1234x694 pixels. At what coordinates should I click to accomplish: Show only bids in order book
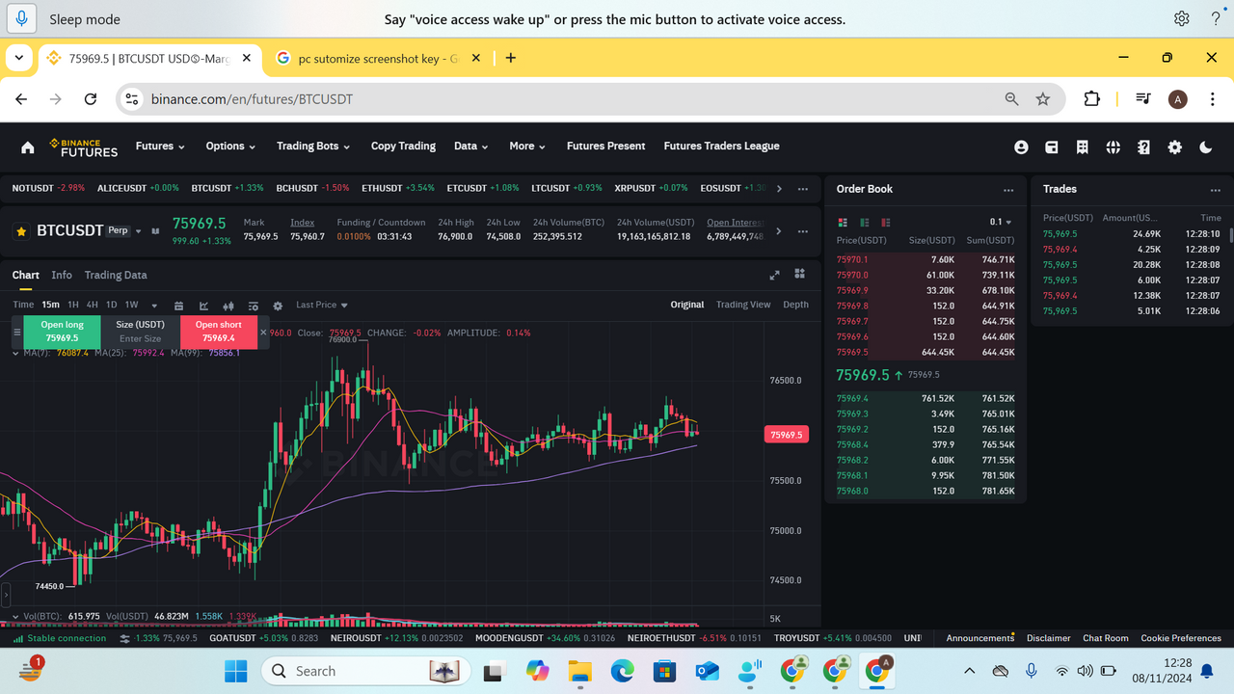864,223
